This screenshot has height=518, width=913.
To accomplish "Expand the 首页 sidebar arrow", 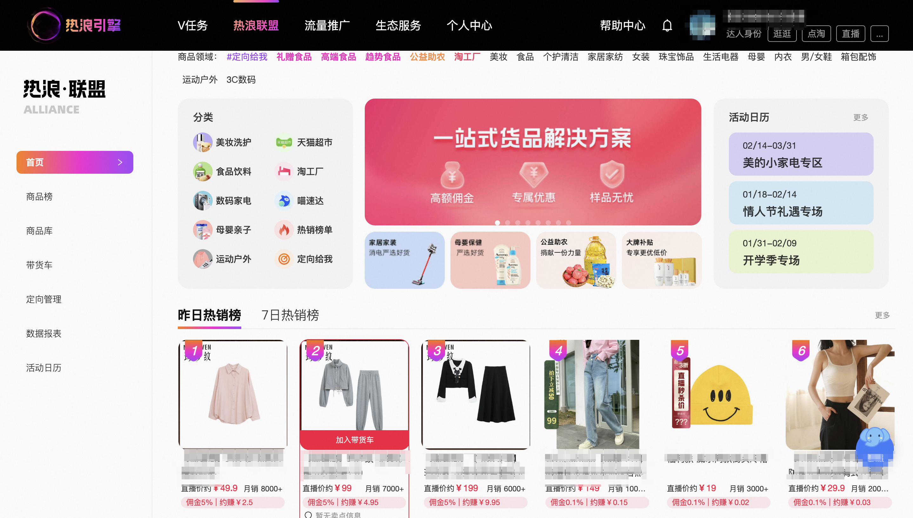I will coord(120,162).
